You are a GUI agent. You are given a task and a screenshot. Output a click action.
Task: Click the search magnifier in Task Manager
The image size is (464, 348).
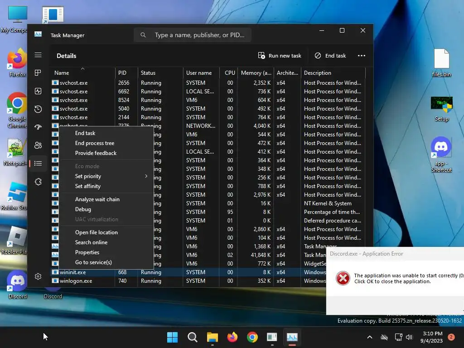[x=143, y=35]
